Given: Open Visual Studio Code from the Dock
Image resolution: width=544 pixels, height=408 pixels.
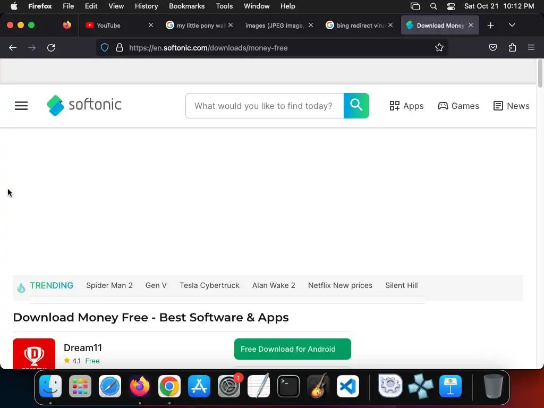Looking at the screenshot, I should coord(348,386).
